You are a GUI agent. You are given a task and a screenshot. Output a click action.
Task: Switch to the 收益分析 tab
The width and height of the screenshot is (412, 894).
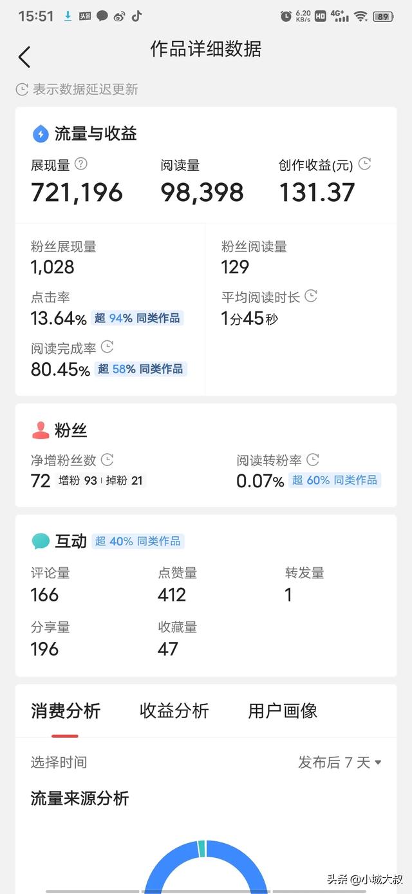[x=174, y=711]
